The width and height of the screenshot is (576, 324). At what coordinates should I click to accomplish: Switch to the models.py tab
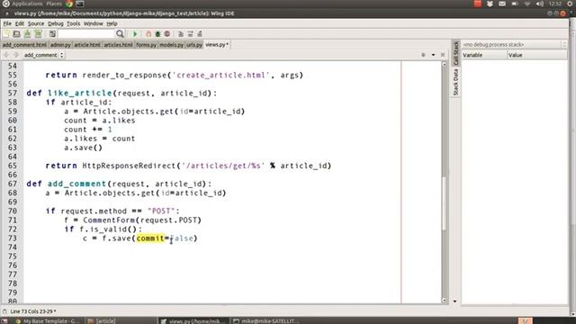[171, 45]
